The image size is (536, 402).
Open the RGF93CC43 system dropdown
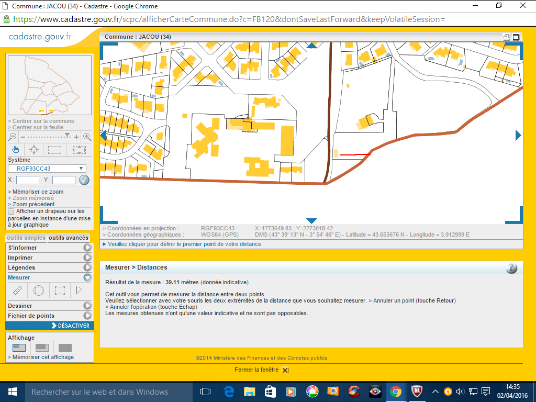[x=47, y=169]
